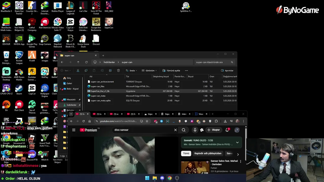Image resolution: width=324 pixels, height=182 pixels.
Task: Click the Share icon in File Explorer toolbar
Action: tap(110, 71)
